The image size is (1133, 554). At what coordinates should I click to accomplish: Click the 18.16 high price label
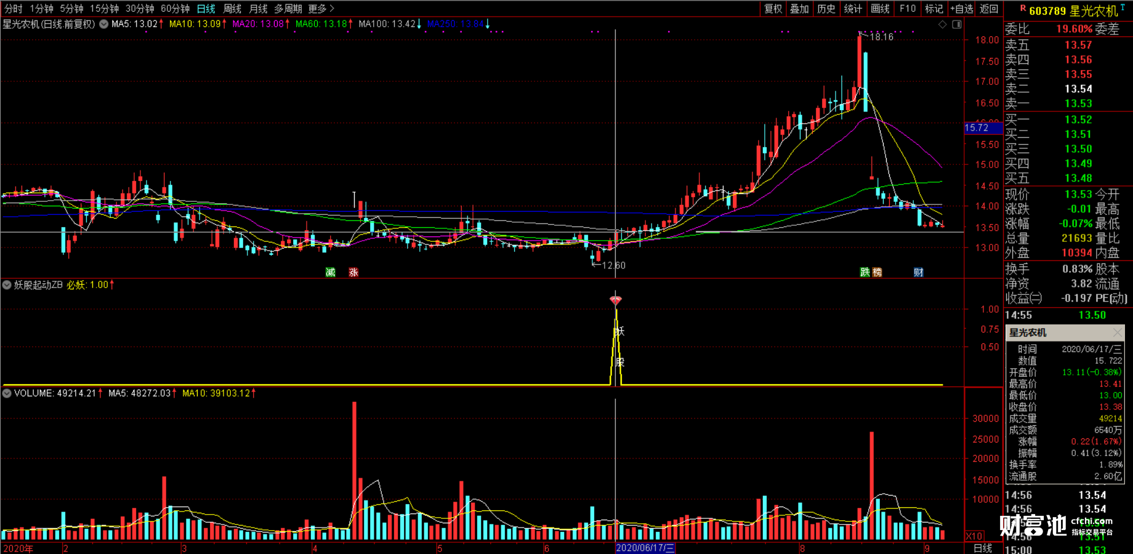pyautogui.click(x=882, y=37)
